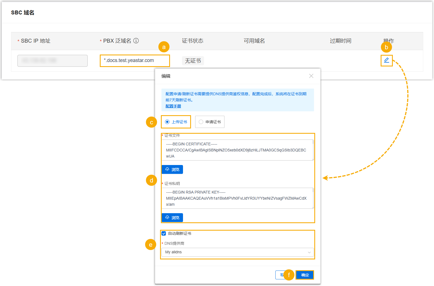Click the 取消 cancel button
Image resolution: width=434 pixels, height=286 pixels.
(x=280, y=275)
